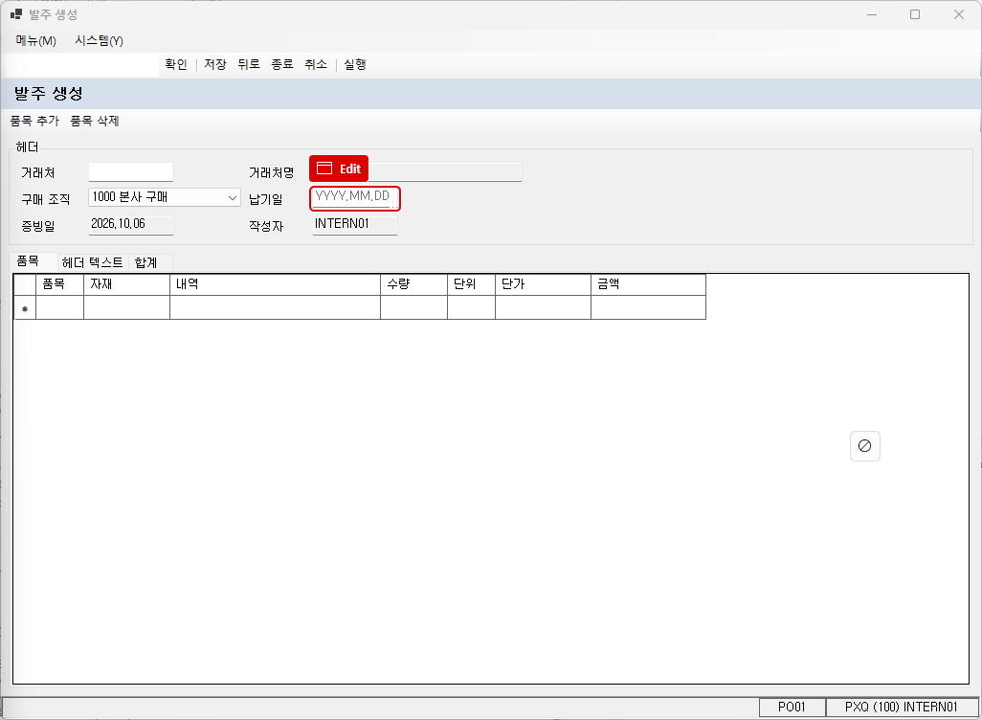Click the 품목 column header in the grid
The image size is (982, 720).
59,284
